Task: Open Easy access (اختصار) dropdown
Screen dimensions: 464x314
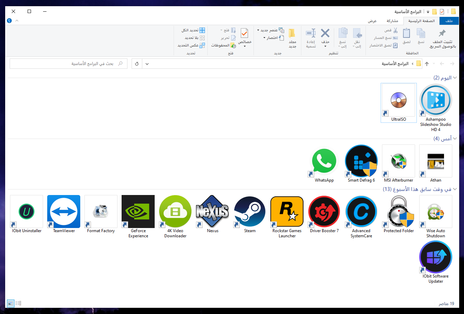Action: [x=274, y=38]
